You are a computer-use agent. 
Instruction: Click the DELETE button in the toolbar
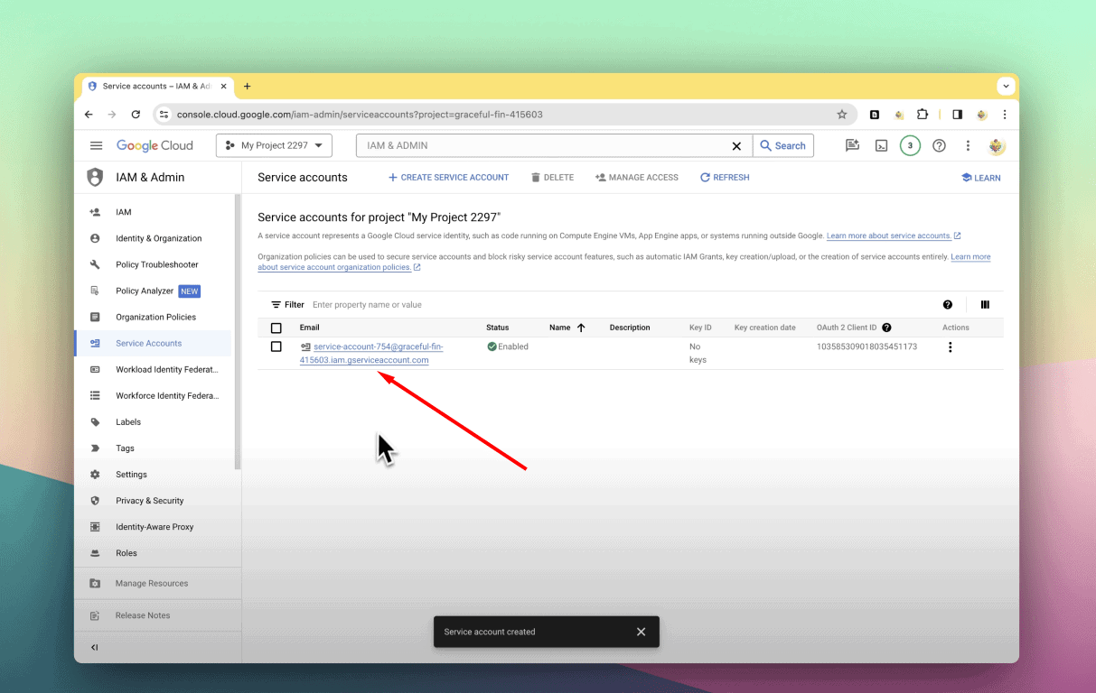(x=552, y=178)
